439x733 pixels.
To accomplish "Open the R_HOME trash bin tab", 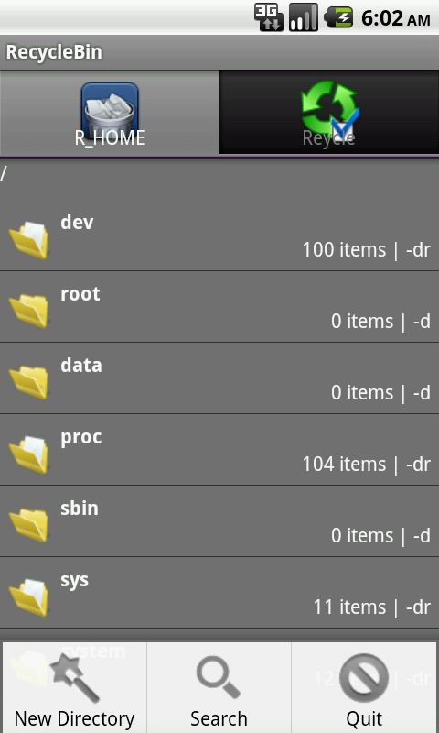I will point(110,112).
